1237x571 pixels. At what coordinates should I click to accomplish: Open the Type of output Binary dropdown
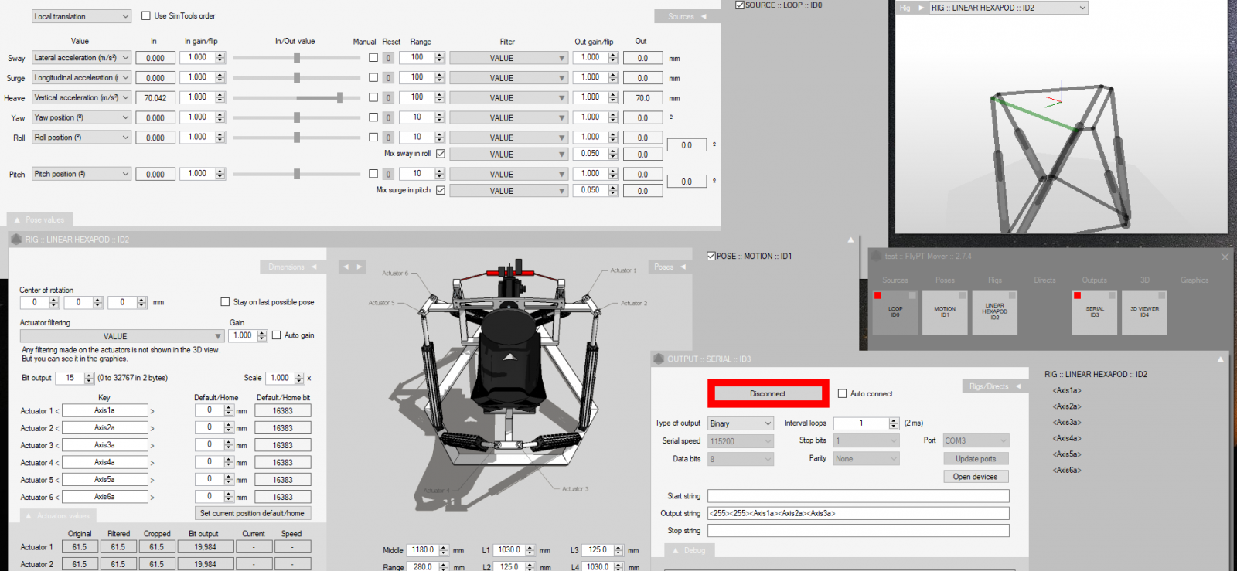741,423
